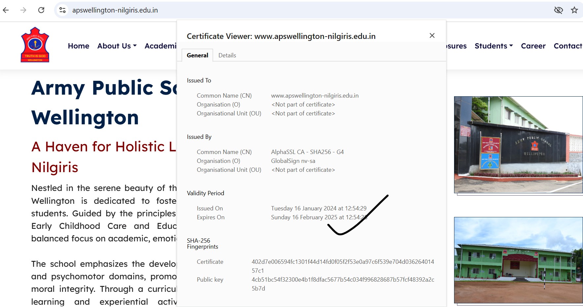Open the Academics menu
Screen dimensions: 583x307
coord(161,46)
